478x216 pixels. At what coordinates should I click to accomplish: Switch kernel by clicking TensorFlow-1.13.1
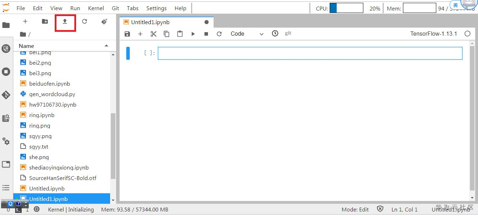433,34
